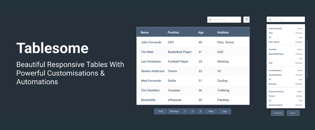Click the mobile << Previous button

tap(278, 113)
